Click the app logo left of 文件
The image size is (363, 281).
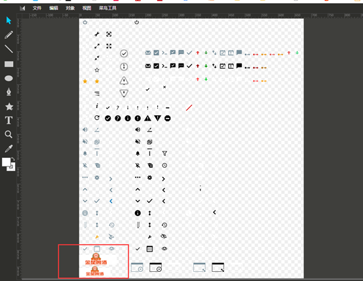[22, 9]
